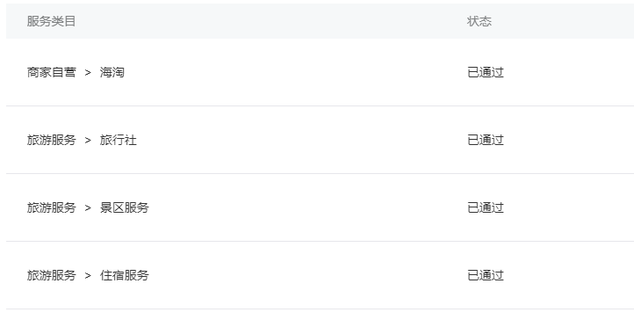Click the 已通过 status for 海淘
Viewport: 634px width, 327px height.
[486, 72]
